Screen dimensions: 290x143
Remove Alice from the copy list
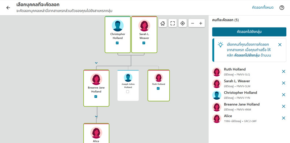[x=283, y=118]
